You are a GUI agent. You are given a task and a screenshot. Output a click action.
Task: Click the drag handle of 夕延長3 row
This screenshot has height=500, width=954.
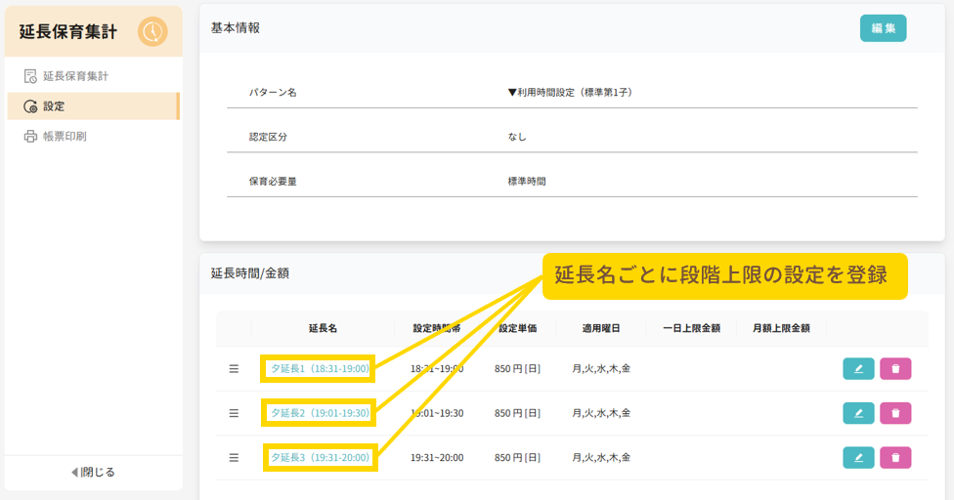click(234, 457)
